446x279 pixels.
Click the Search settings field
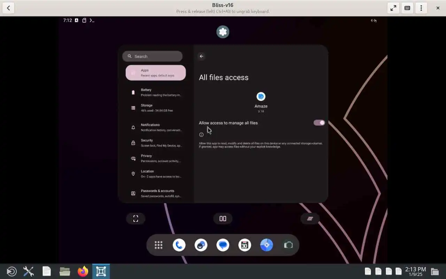(x=152, y=56)
